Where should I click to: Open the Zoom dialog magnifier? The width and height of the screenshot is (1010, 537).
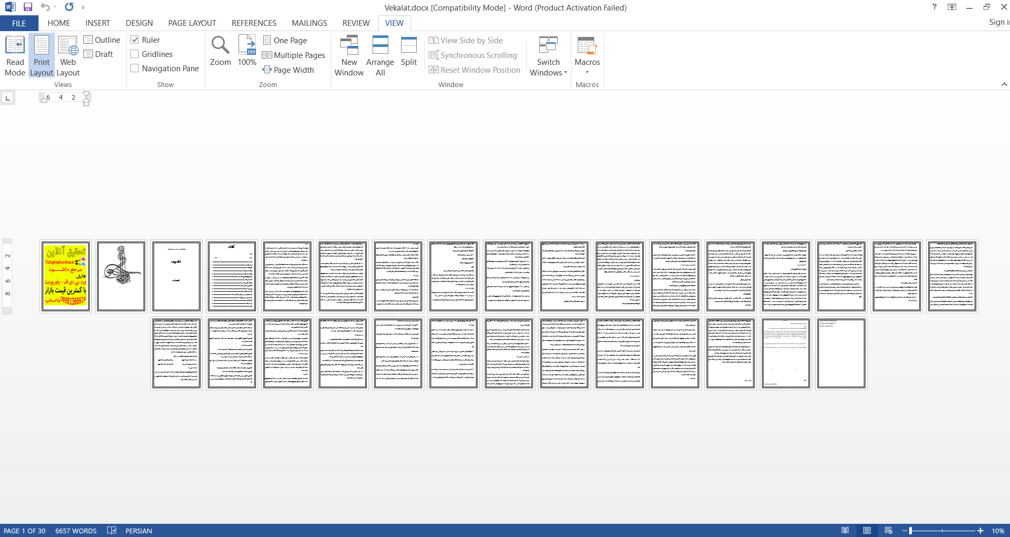pos(220,51)
